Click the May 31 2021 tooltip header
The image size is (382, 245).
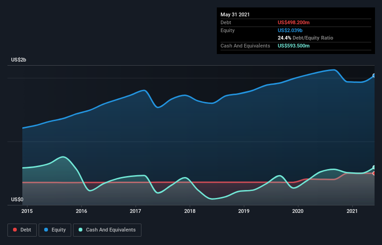click(x=235, y=14)
